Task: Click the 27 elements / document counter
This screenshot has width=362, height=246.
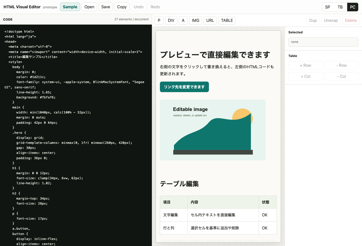Action: [131, 19]
